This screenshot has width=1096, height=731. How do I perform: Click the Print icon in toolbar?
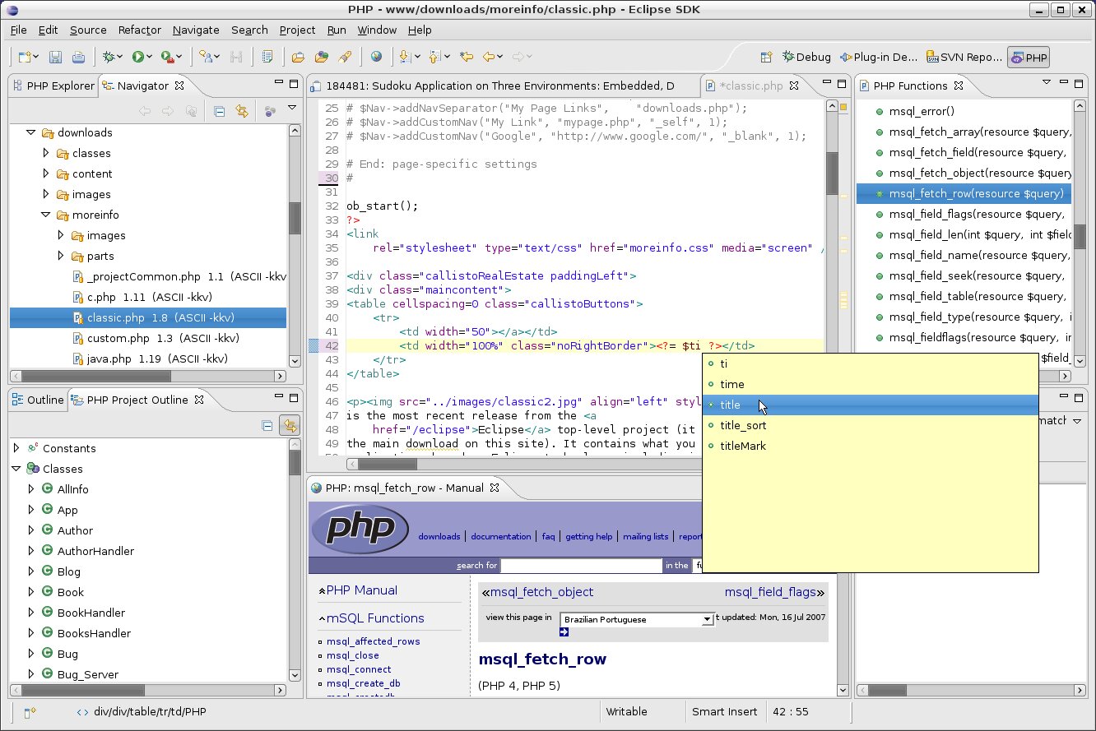[78, 57]
